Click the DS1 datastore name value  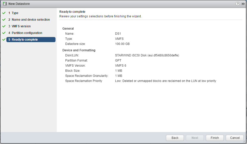(118, 34)
